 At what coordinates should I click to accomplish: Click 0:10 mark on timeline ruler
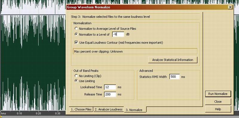pyautogui.click(x=19, y=114)
